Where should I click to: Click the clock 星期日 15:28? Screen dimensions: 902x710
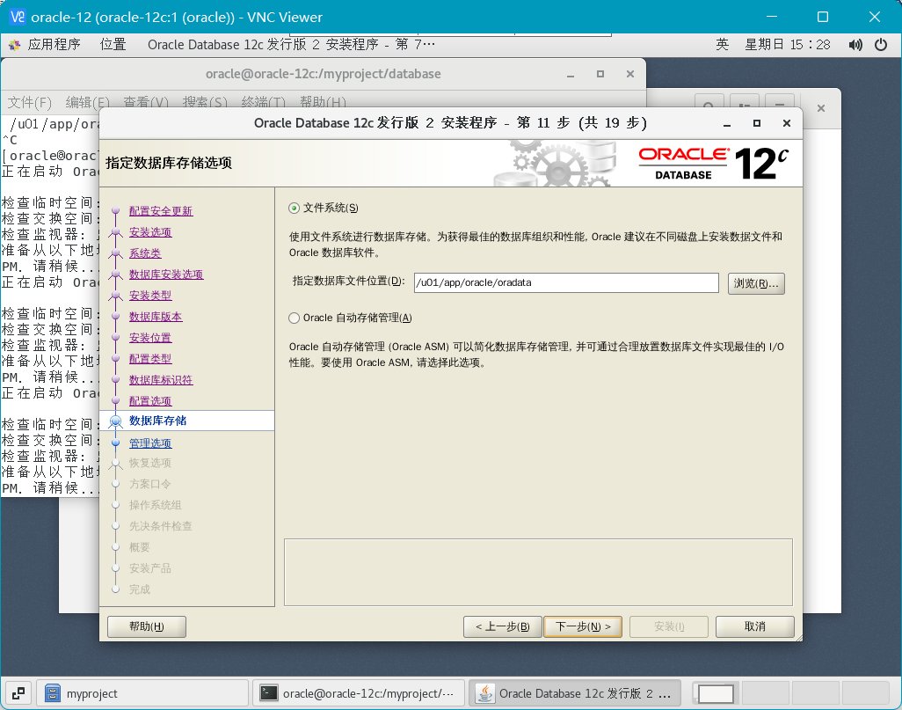tap(788, 44)
